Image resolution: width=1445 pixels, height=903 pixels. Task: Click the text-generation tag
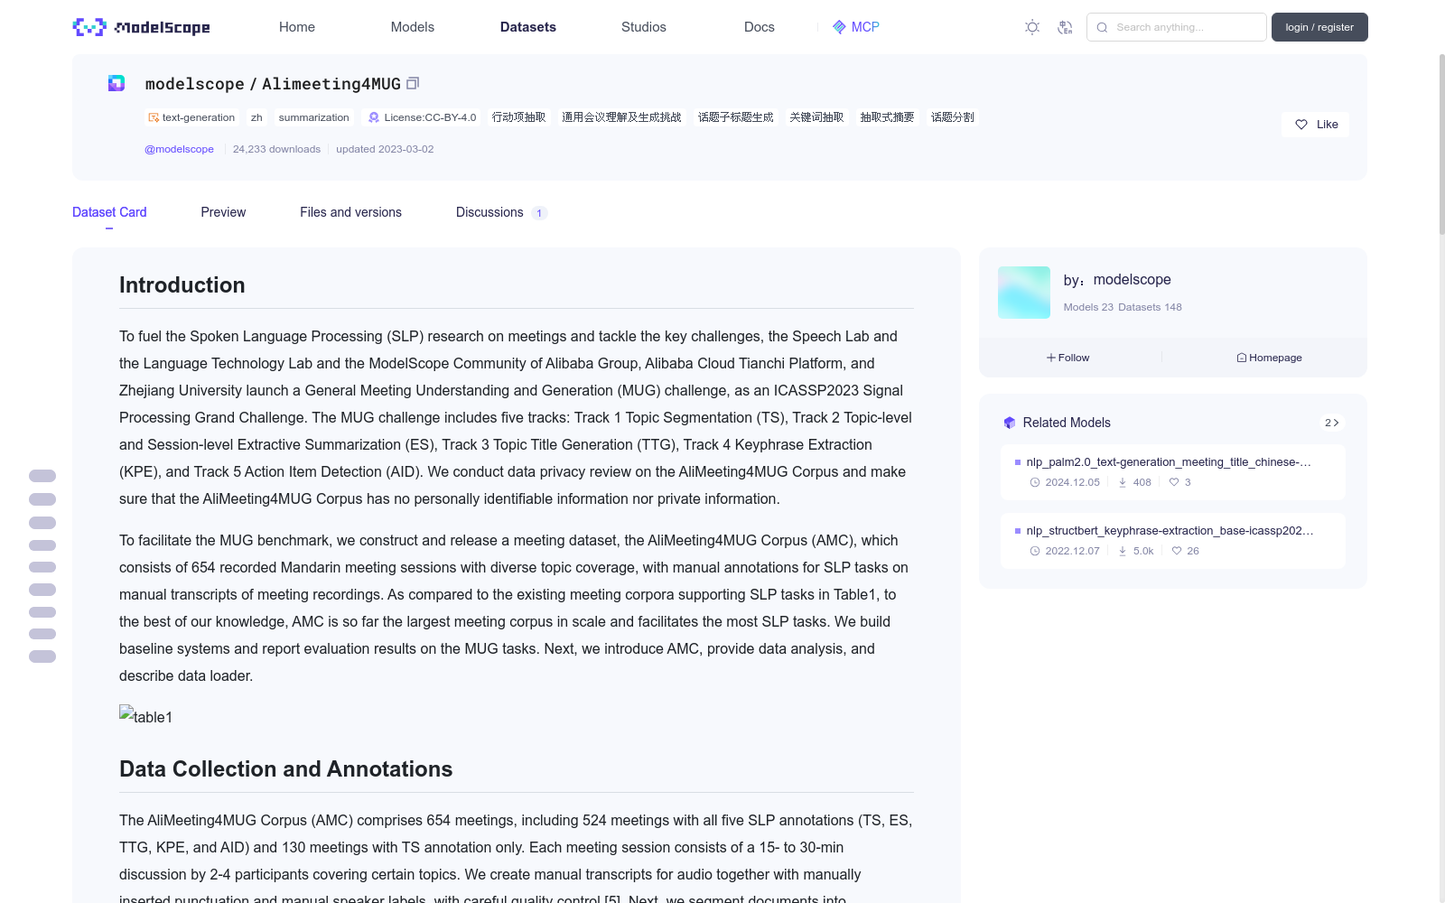pos(191,117)
